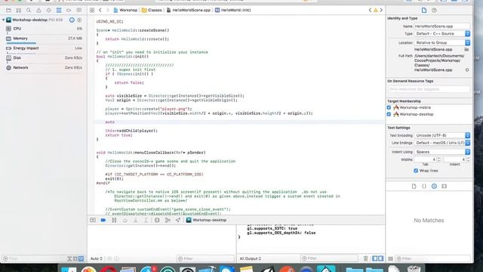Screen dimensions: 483x272
Task: Toggle Wrap lines checkbox
Action: pos(416,171)
